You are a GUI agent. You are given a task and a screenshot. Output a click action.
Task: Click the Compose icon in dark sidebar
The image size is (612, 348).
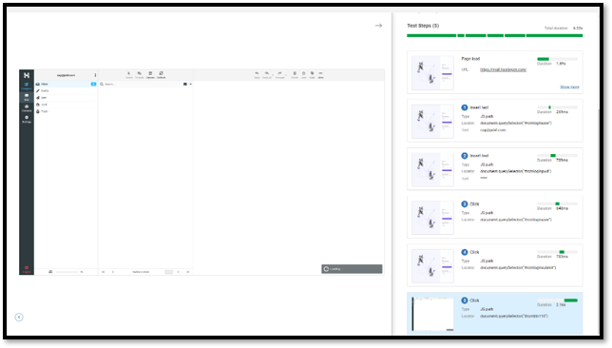(x=27, y=86)
